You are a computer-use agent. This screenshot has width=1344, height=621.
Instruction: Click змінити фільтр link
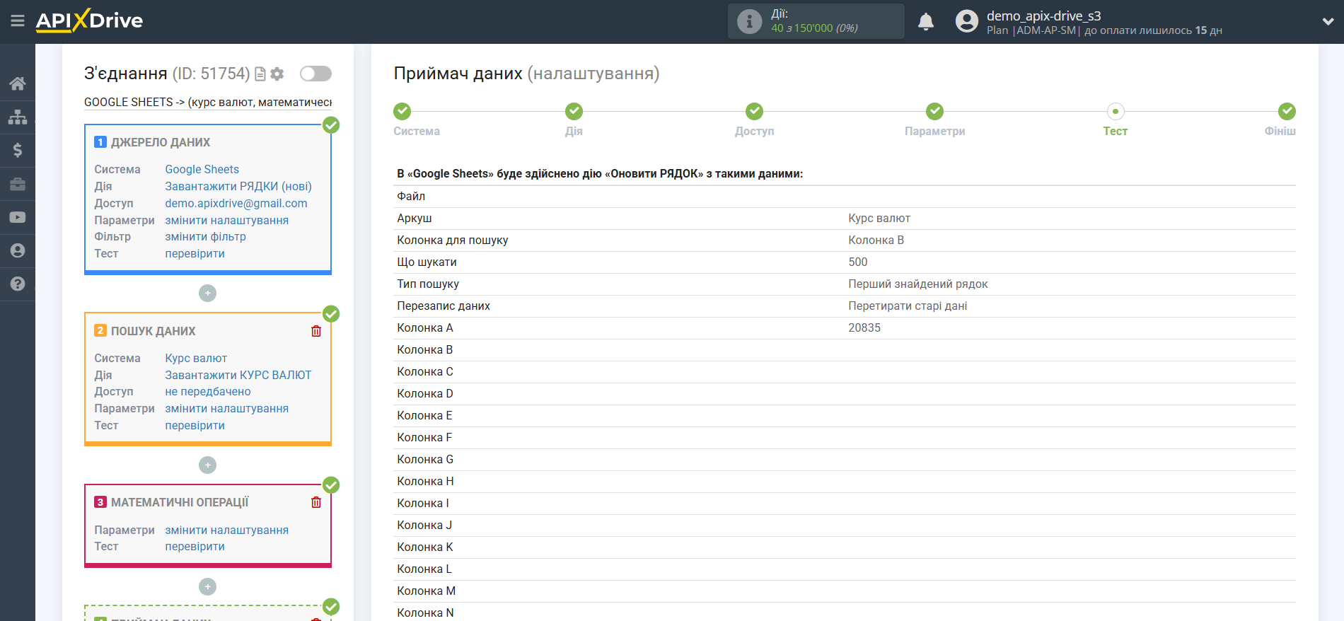pyautogui.click(x=205, y=236)
